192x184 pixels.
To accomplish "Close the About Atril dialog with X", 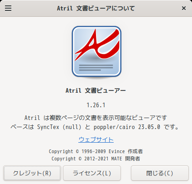I will (x=184, y=8).
